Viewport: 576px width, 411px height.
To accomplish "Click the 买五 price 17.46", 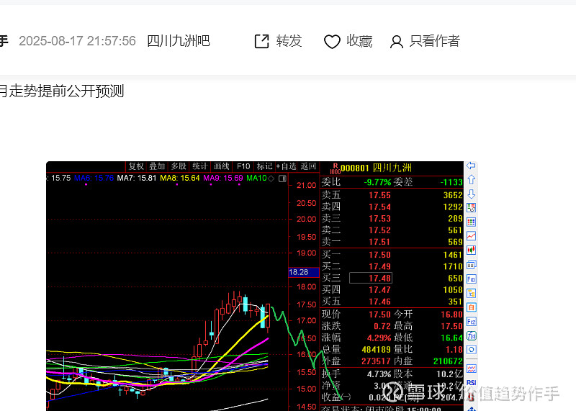I will 380,302.
